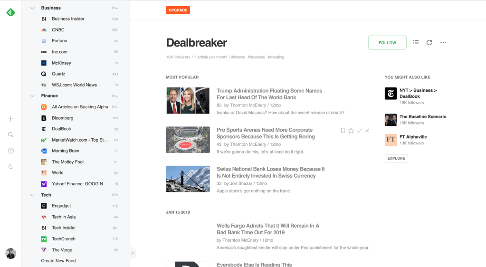Open the Swiss National Bank article thumbnail
The height and width of the screenshot is (267, 486).
(188, 179)
